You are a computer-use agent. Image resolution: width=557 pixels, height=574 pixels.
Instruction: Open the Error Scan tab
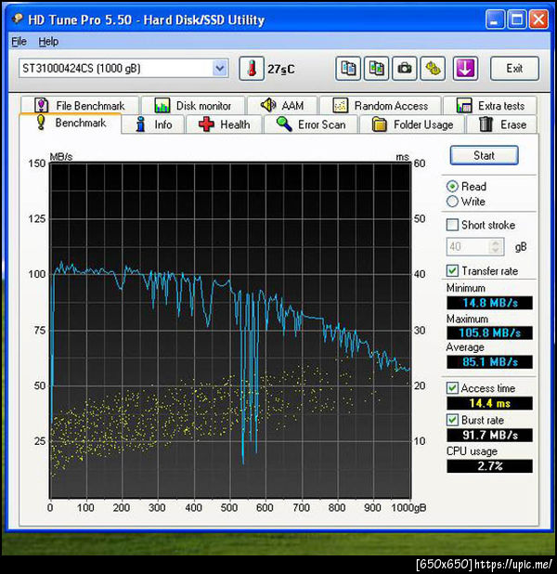311,124
